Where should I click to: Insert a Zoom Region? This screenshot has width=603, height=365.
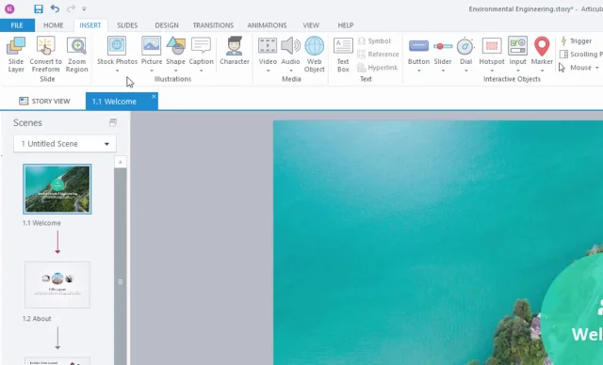(77, 55)
